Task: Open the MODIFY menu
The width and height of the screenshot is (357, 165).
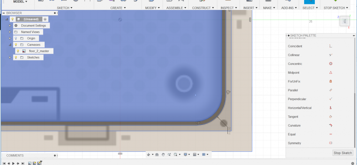Action: coord(152,7)
